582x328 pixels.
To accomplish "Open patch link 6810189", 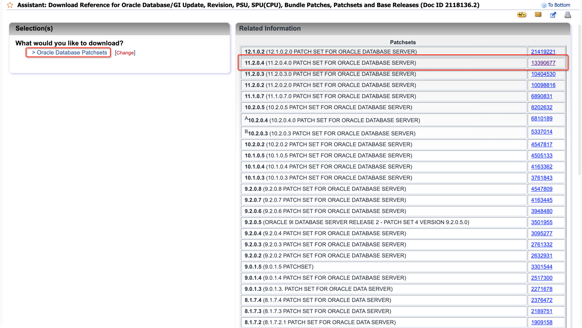I will tap(542, 118).
